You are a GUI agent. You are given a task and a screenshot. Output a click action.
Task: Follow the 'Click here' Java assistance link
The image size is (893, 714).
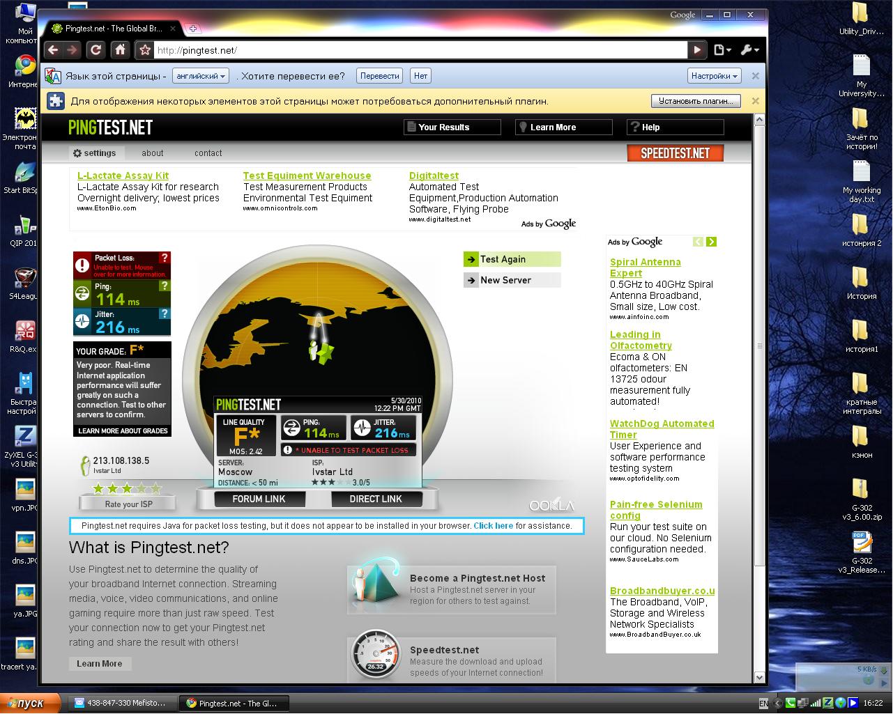(x=494, y=526)
